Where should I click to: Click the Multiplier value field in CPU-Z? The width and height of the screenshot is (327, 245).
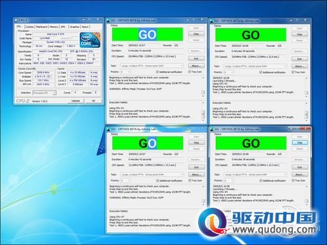point(43,76)
